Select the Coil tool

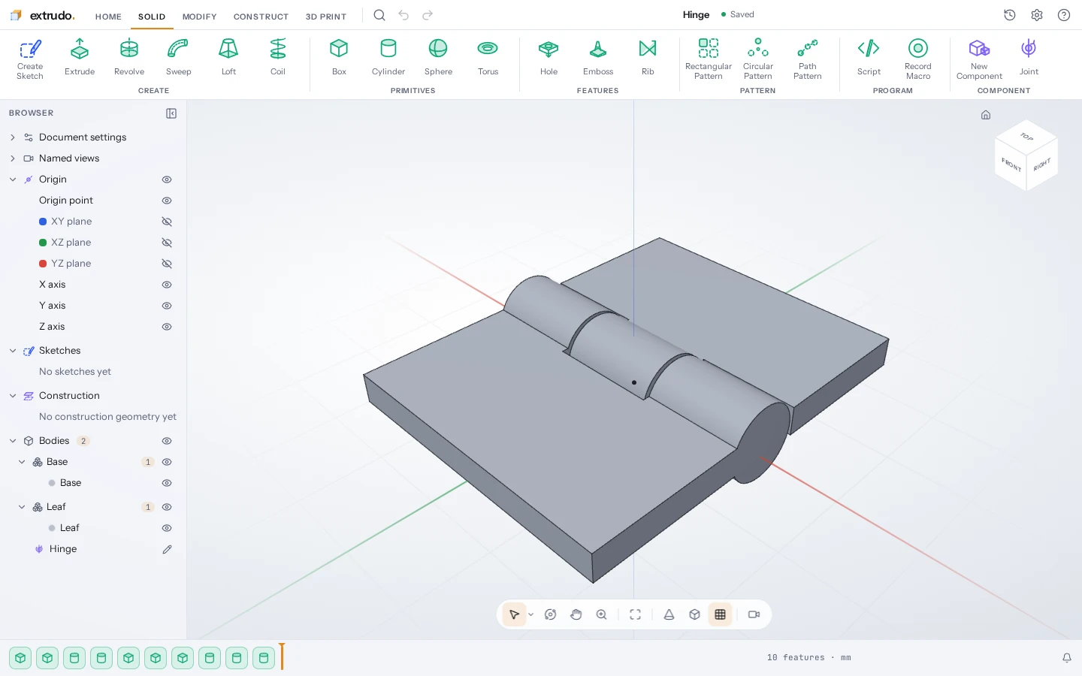pyautogui.click(x=278, y=59)
